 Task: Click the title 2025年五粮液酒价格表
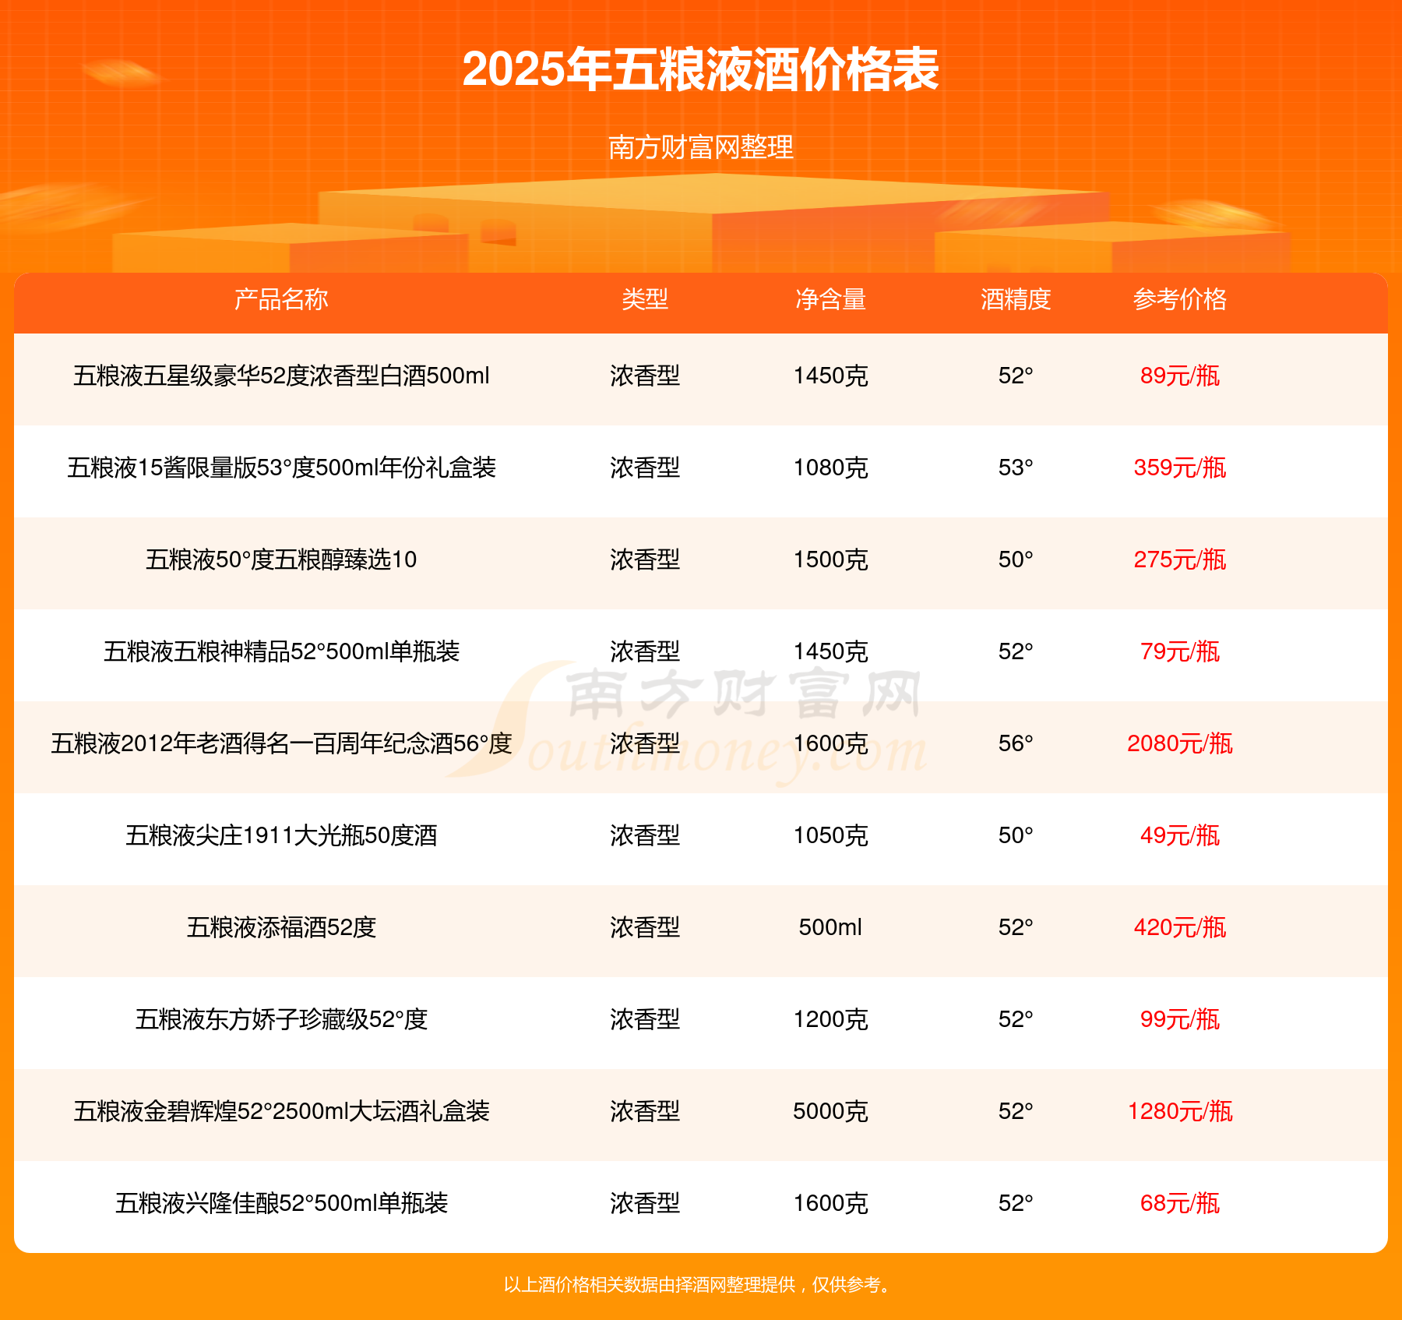pyautogui.click(x=701, y=69)
